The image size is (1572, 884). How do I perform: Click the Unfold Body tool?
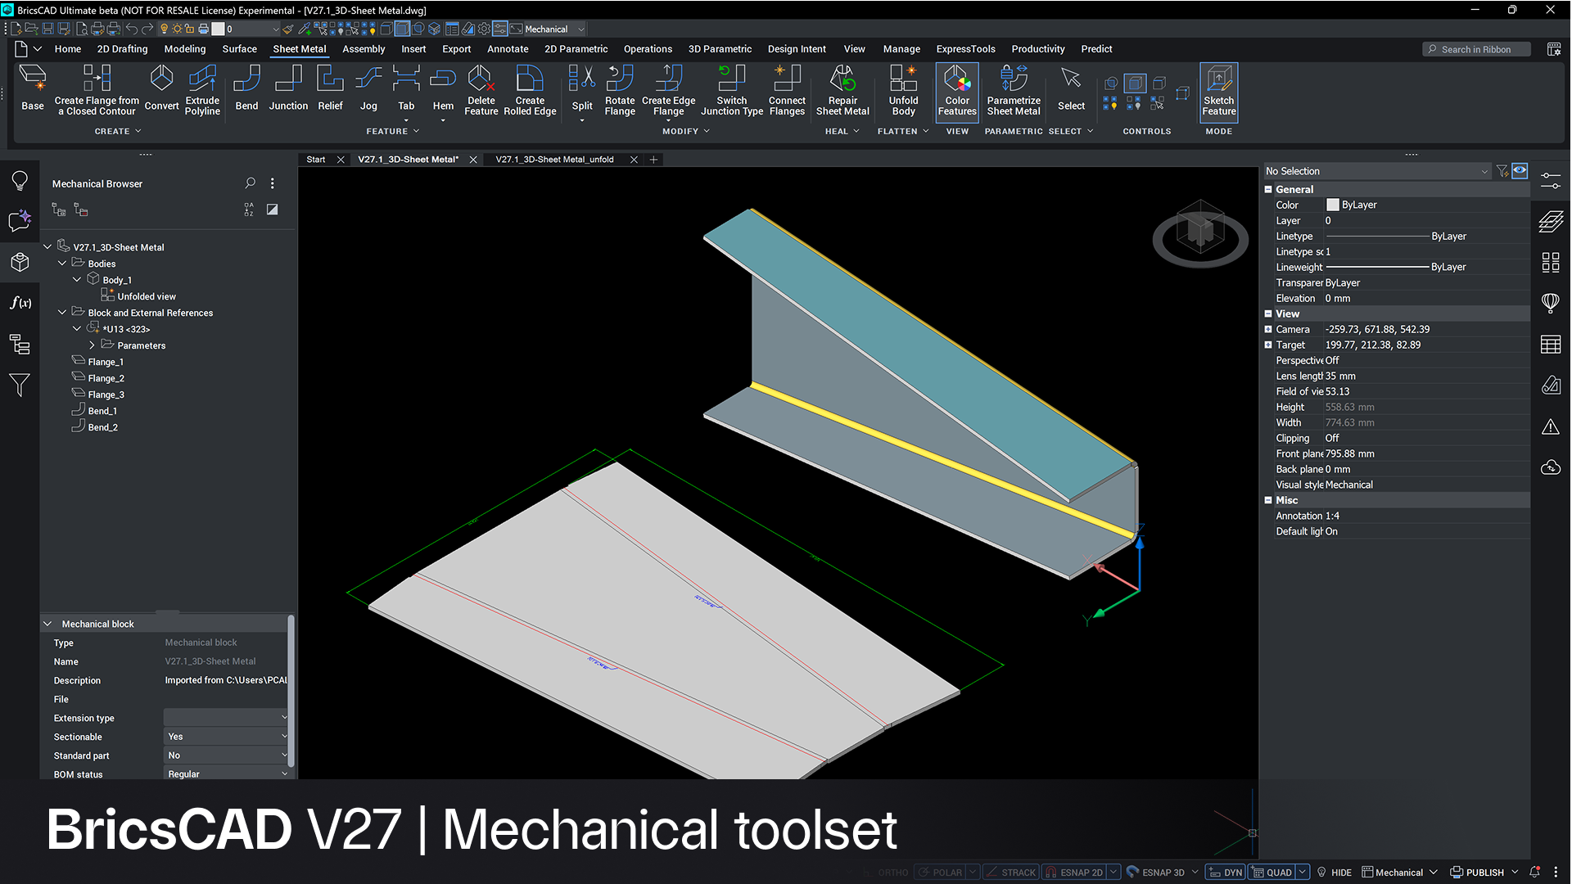pyautogui.click(x=903, y=90)
